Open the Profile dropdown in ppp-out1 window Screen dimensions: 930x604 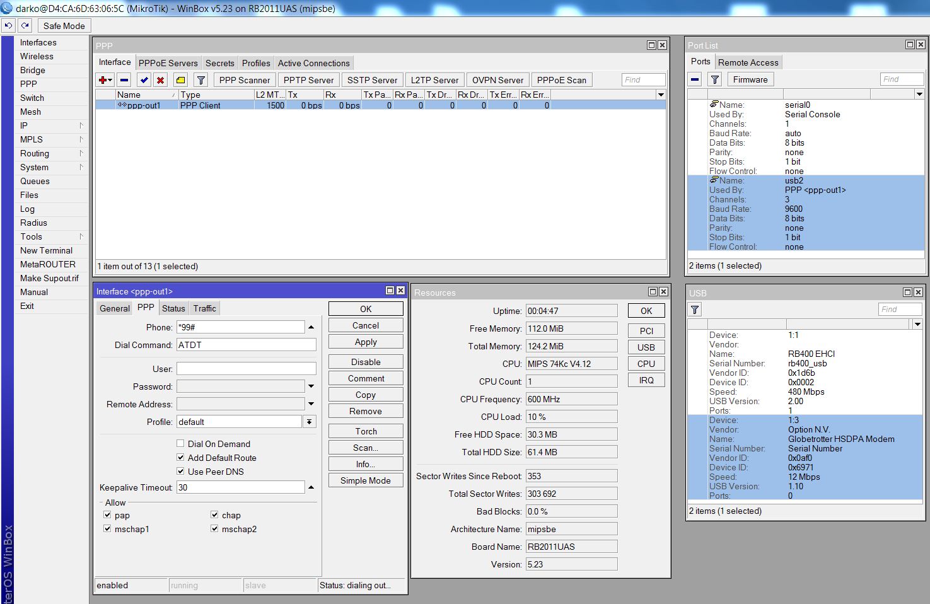click(x=309, y=421)
